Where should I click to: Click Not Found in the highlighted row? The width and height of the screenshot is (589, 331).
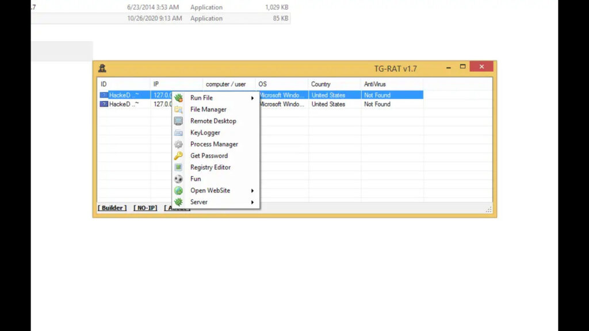(x=377, y=95)
